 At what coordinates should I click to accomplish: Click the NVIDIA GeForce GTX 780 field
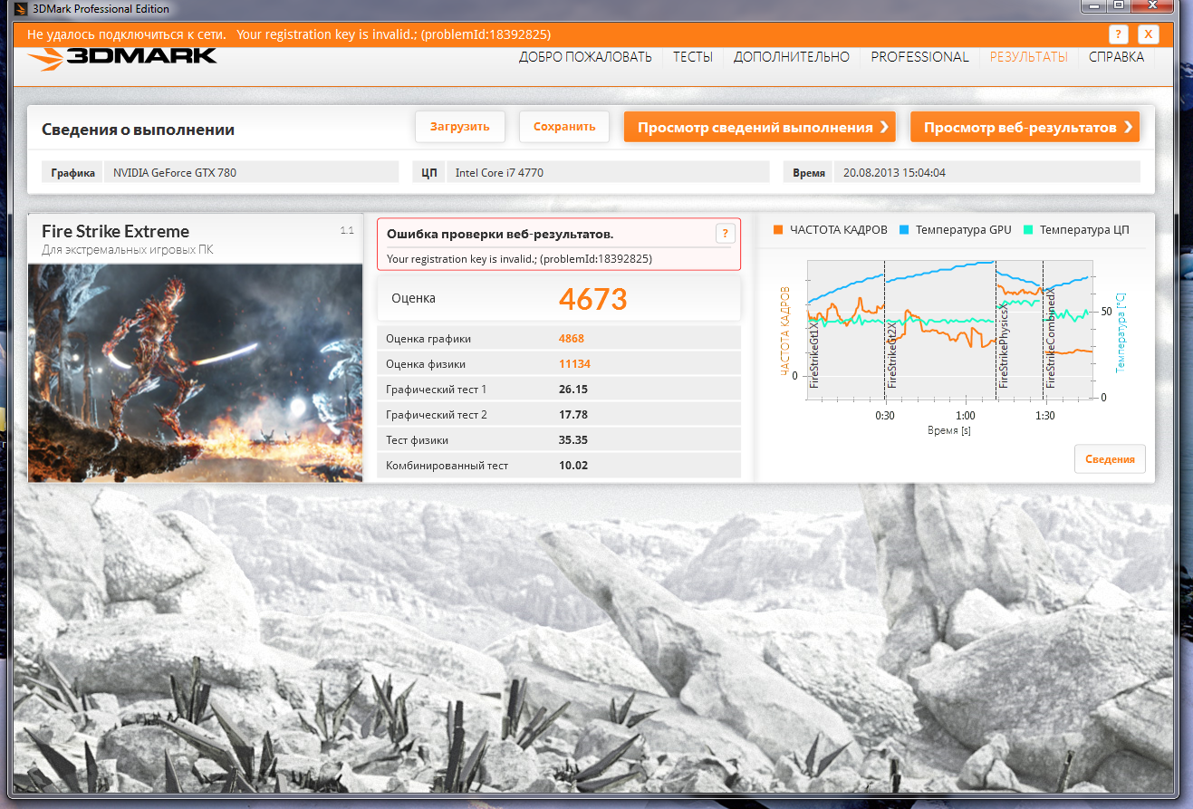click(x=252, y=172)
